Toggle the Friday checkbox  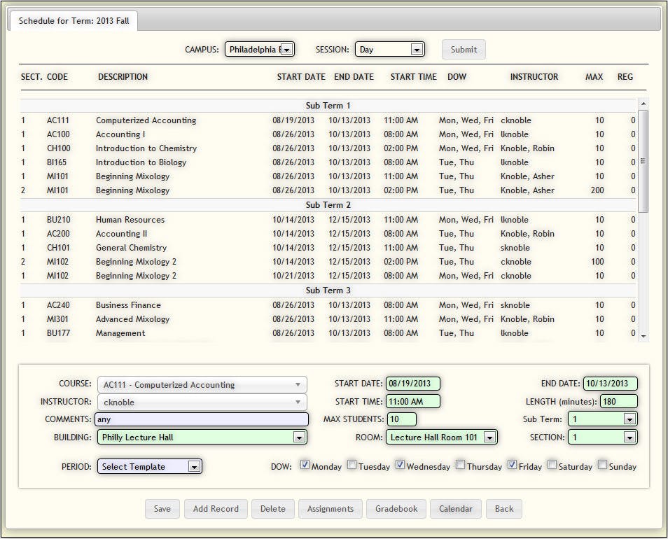[x=512, y=465]
